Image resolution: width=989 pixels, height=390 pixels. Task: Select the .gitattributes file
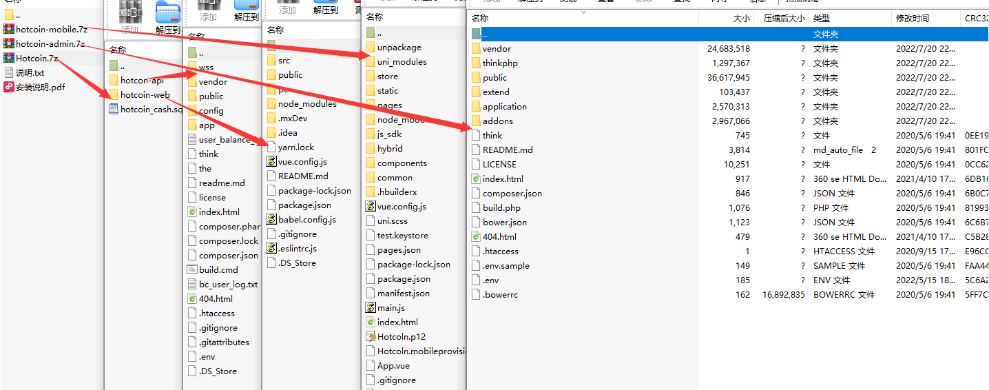tap(219, 342)
